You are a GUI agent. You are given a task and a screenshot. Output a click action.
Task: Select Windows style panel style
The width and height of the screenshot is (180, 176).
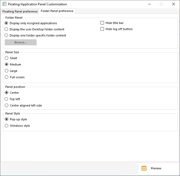point(7,126)
